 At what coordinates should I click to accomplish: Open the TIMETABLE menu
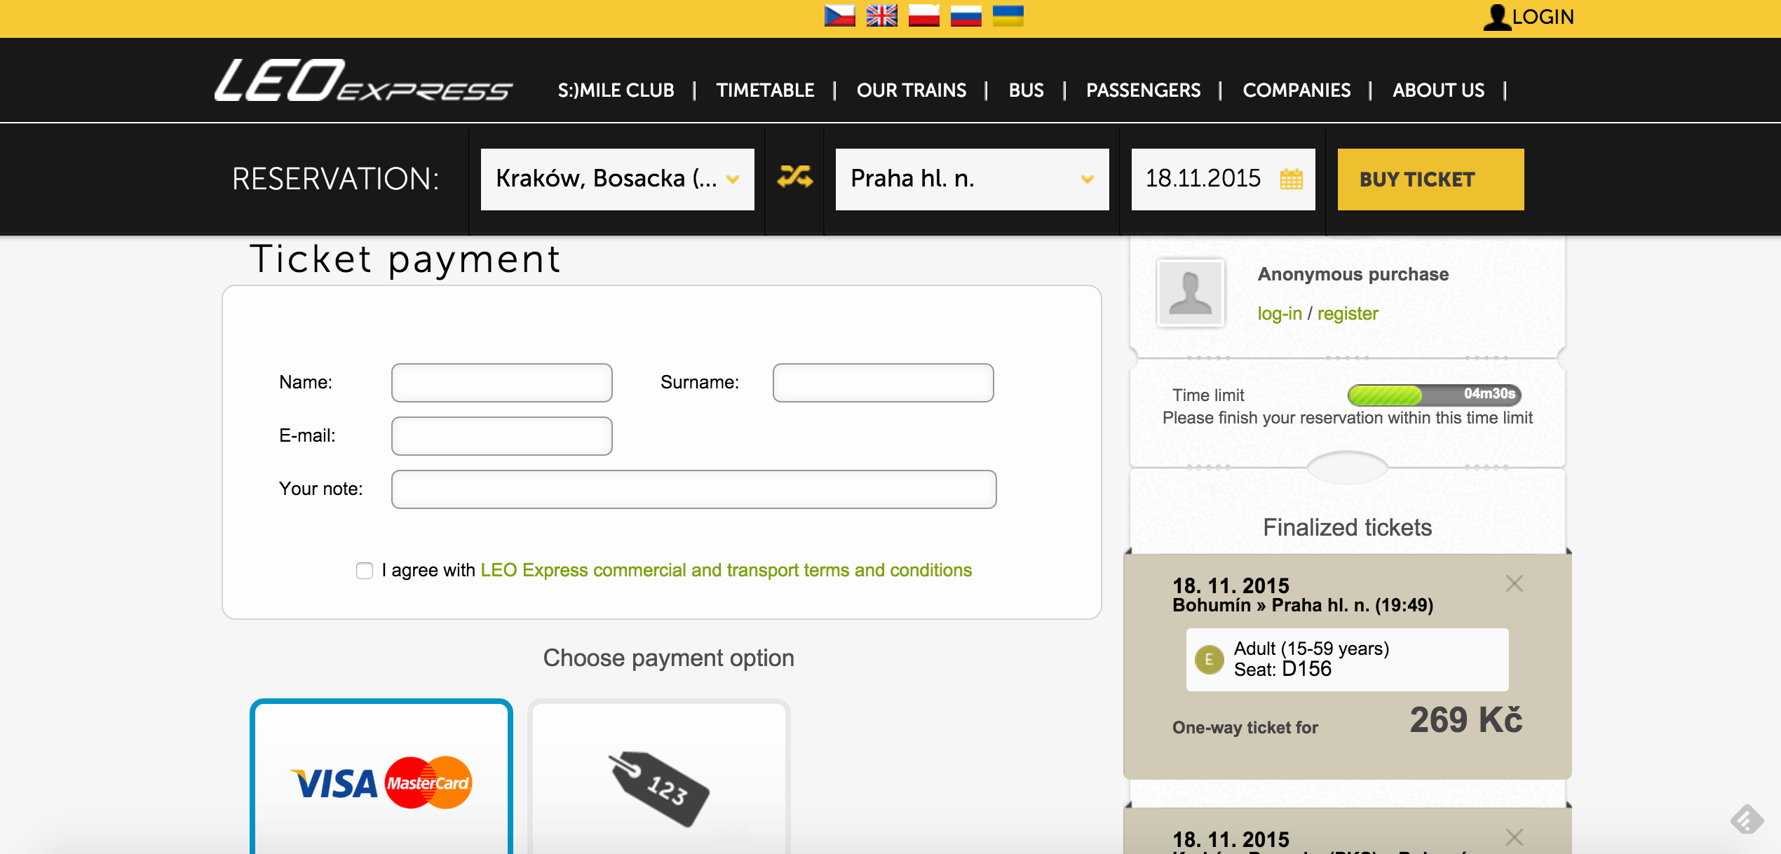[x=765, y=90]
